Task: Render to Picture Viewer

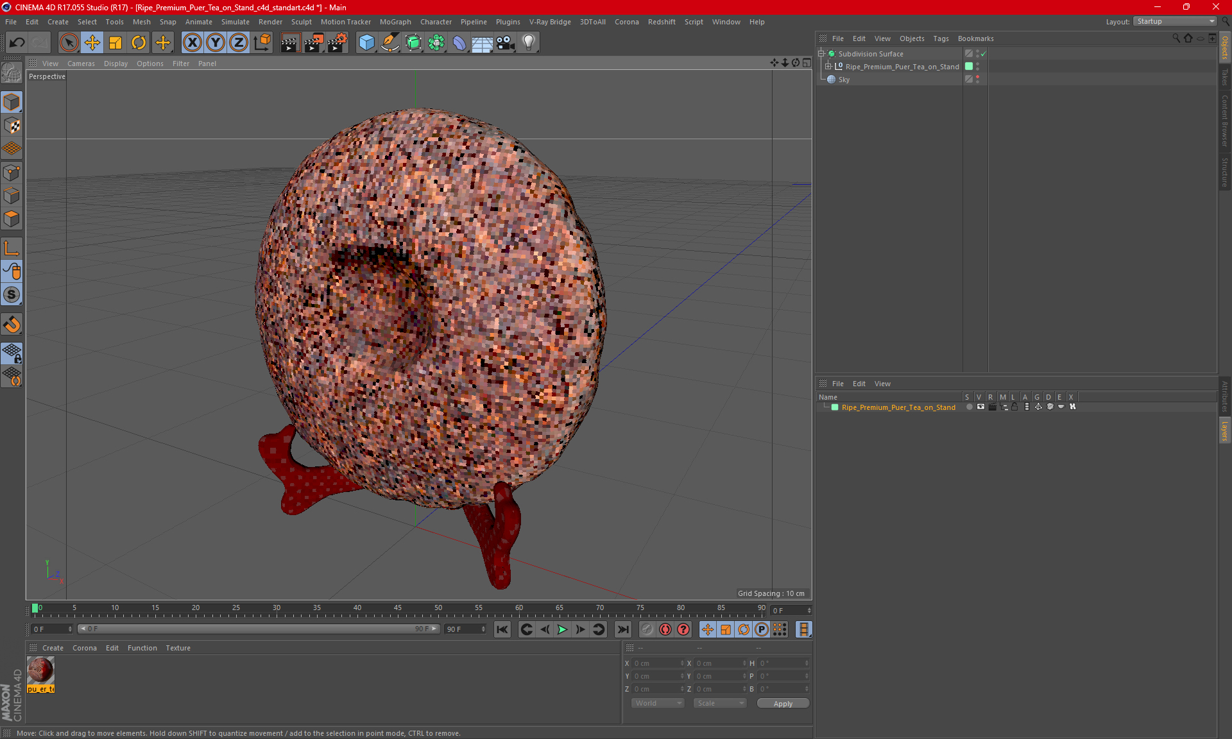Action: coord(314,43)
